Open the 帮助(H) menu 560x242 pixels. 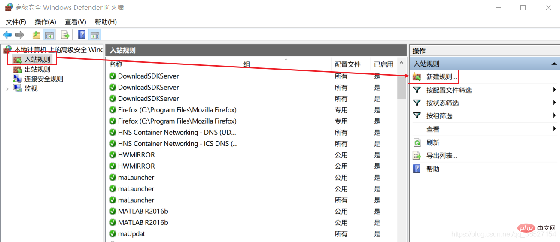tap(106, 22)
